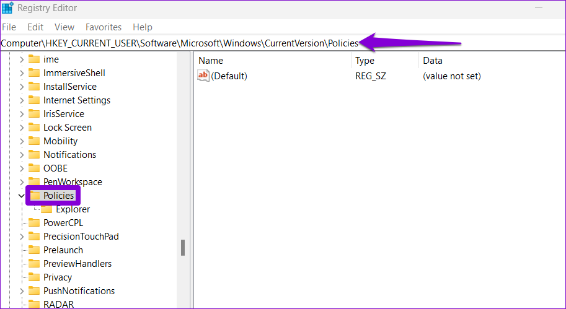
Task: Open the Favorites menu
Action: pyautogui.click(x=104, y=27)
